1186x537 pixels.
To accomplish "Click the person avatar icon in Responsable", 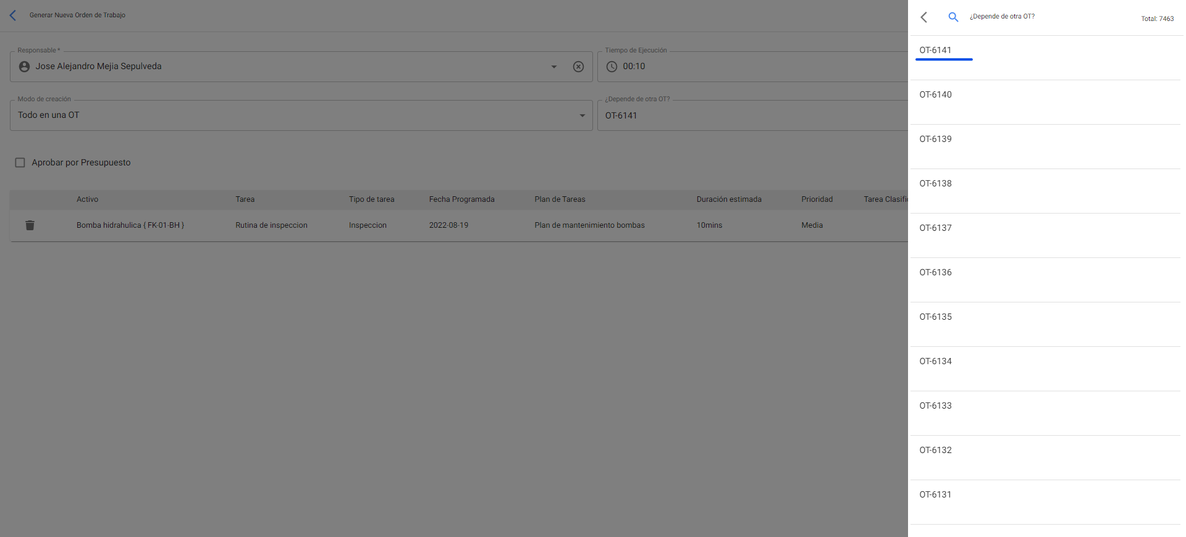I will pos(24,67).
